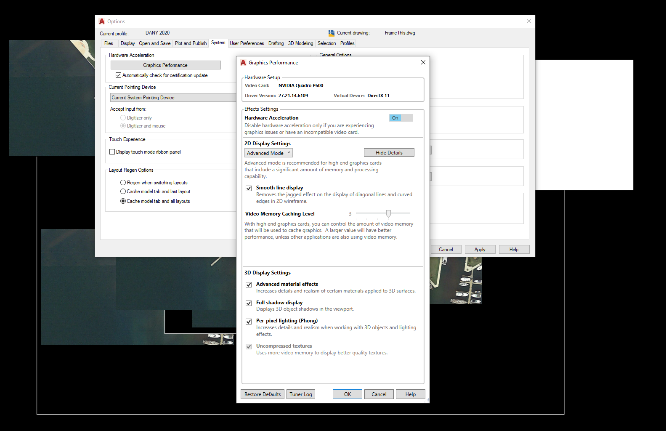
Task: Open Help in the Options dialog
Action: [x=514, y=250]
